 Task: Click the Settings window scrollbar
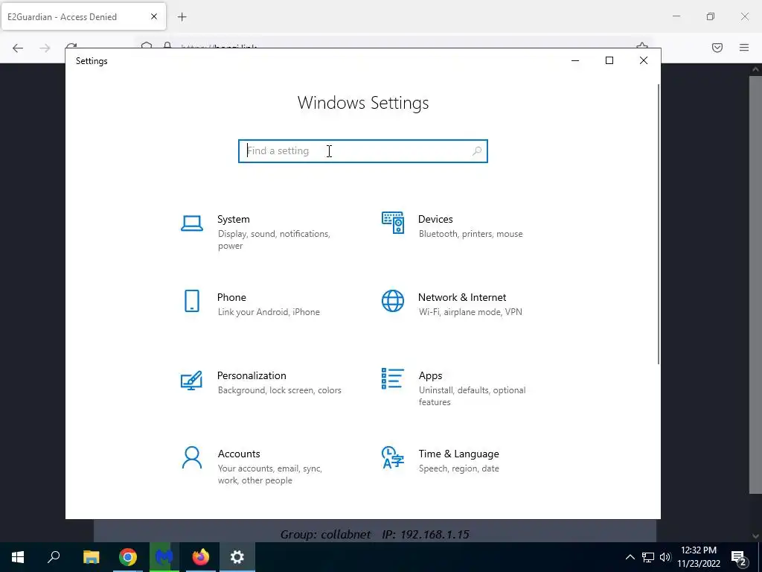659,223
